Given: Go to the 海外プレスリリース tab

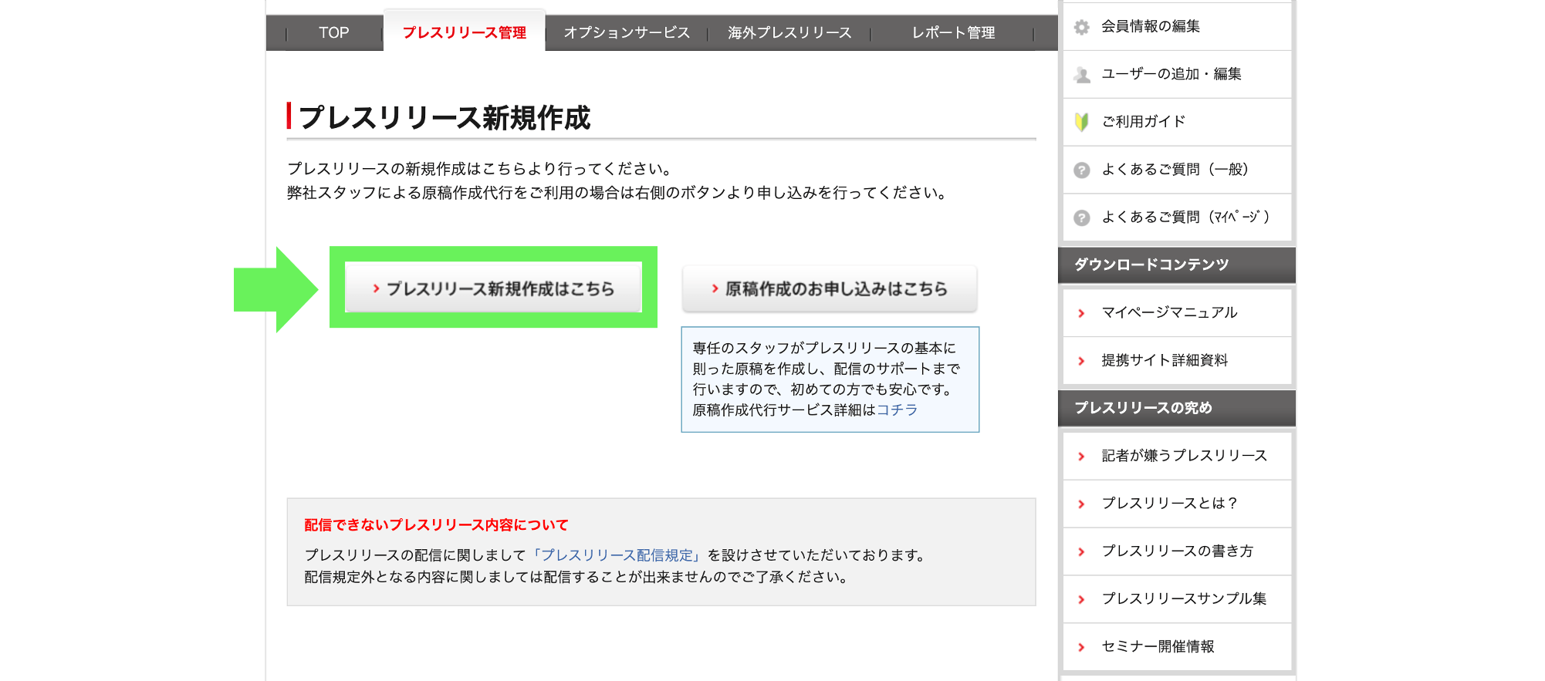Looking at the screenshot, I should coord(789,33).
